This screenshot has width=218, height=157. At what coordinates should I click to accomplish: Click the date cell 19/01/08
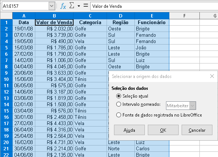(x=24, y=29)
